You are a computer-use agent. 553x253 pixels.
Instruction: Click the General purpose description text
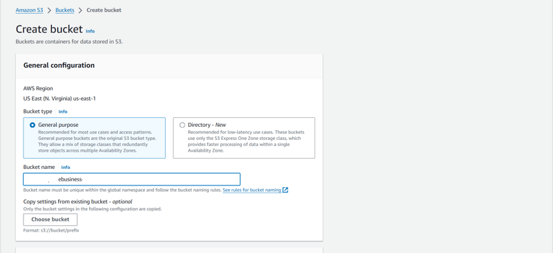(97, 141)
